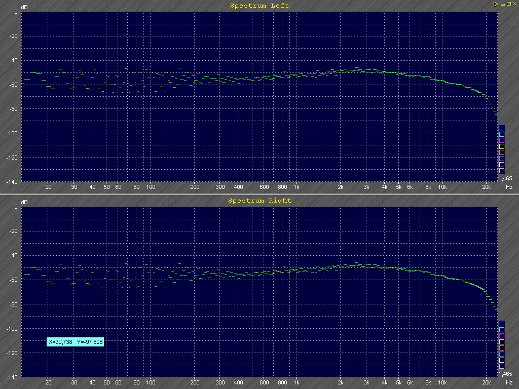Screen dimensions: 519x389
Task: Toggle magenta trace box in Spectrum Right
Action: pos(502,336)
